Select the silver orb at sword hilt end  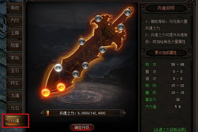(127, 13)
